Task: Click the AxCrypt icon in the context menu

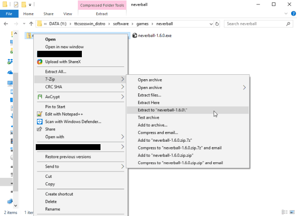Action: pyautogui.click(x=40, y=97)
